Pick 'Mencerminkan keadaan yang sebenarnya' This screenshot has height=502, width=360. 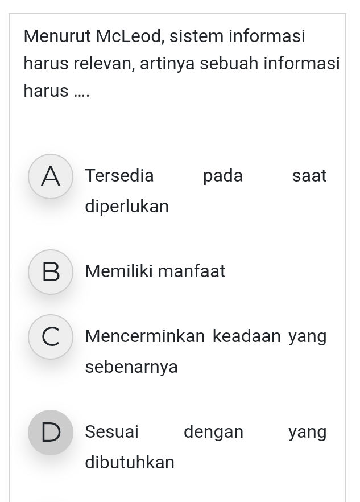pos(205,351)
